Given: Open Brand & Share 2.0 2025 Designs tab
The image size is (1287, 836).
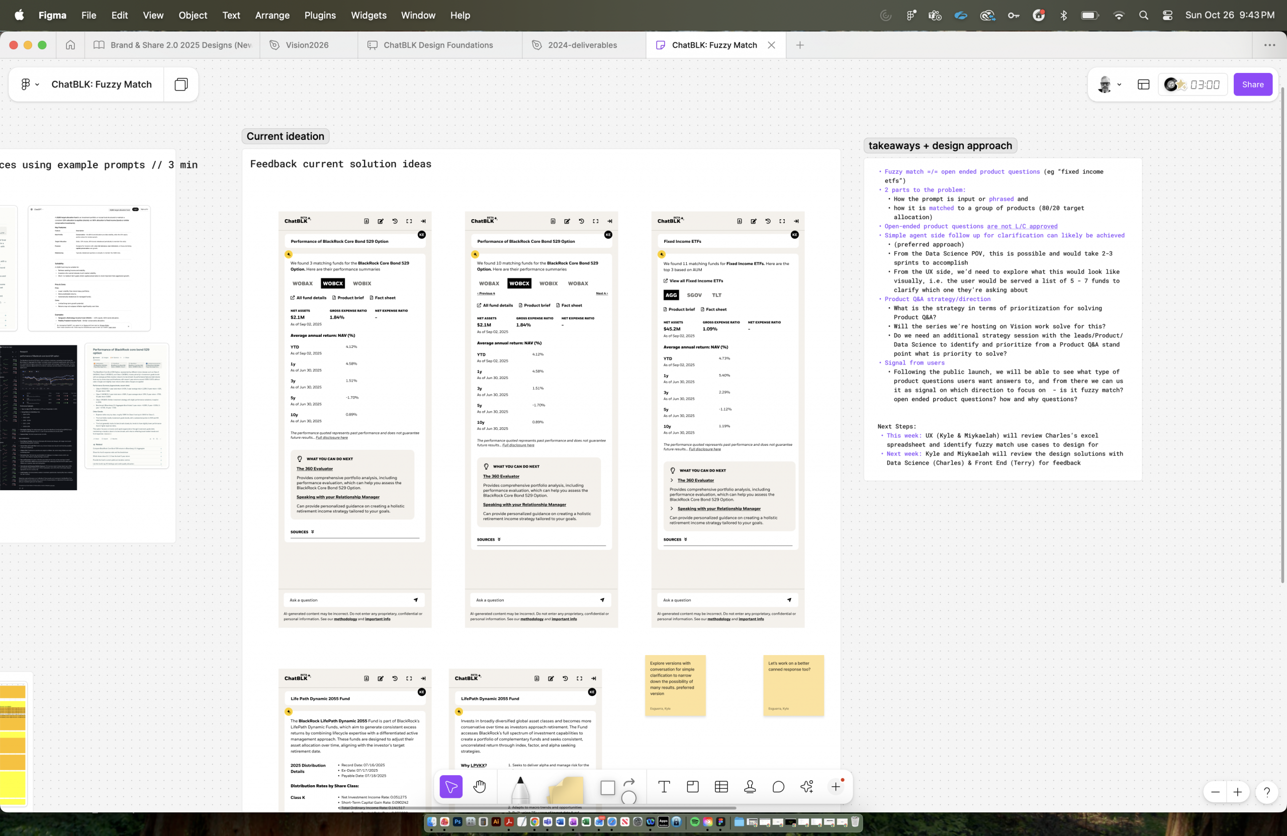Looking at the screenshot, I should pyautogui.click(x=172, y=45).
